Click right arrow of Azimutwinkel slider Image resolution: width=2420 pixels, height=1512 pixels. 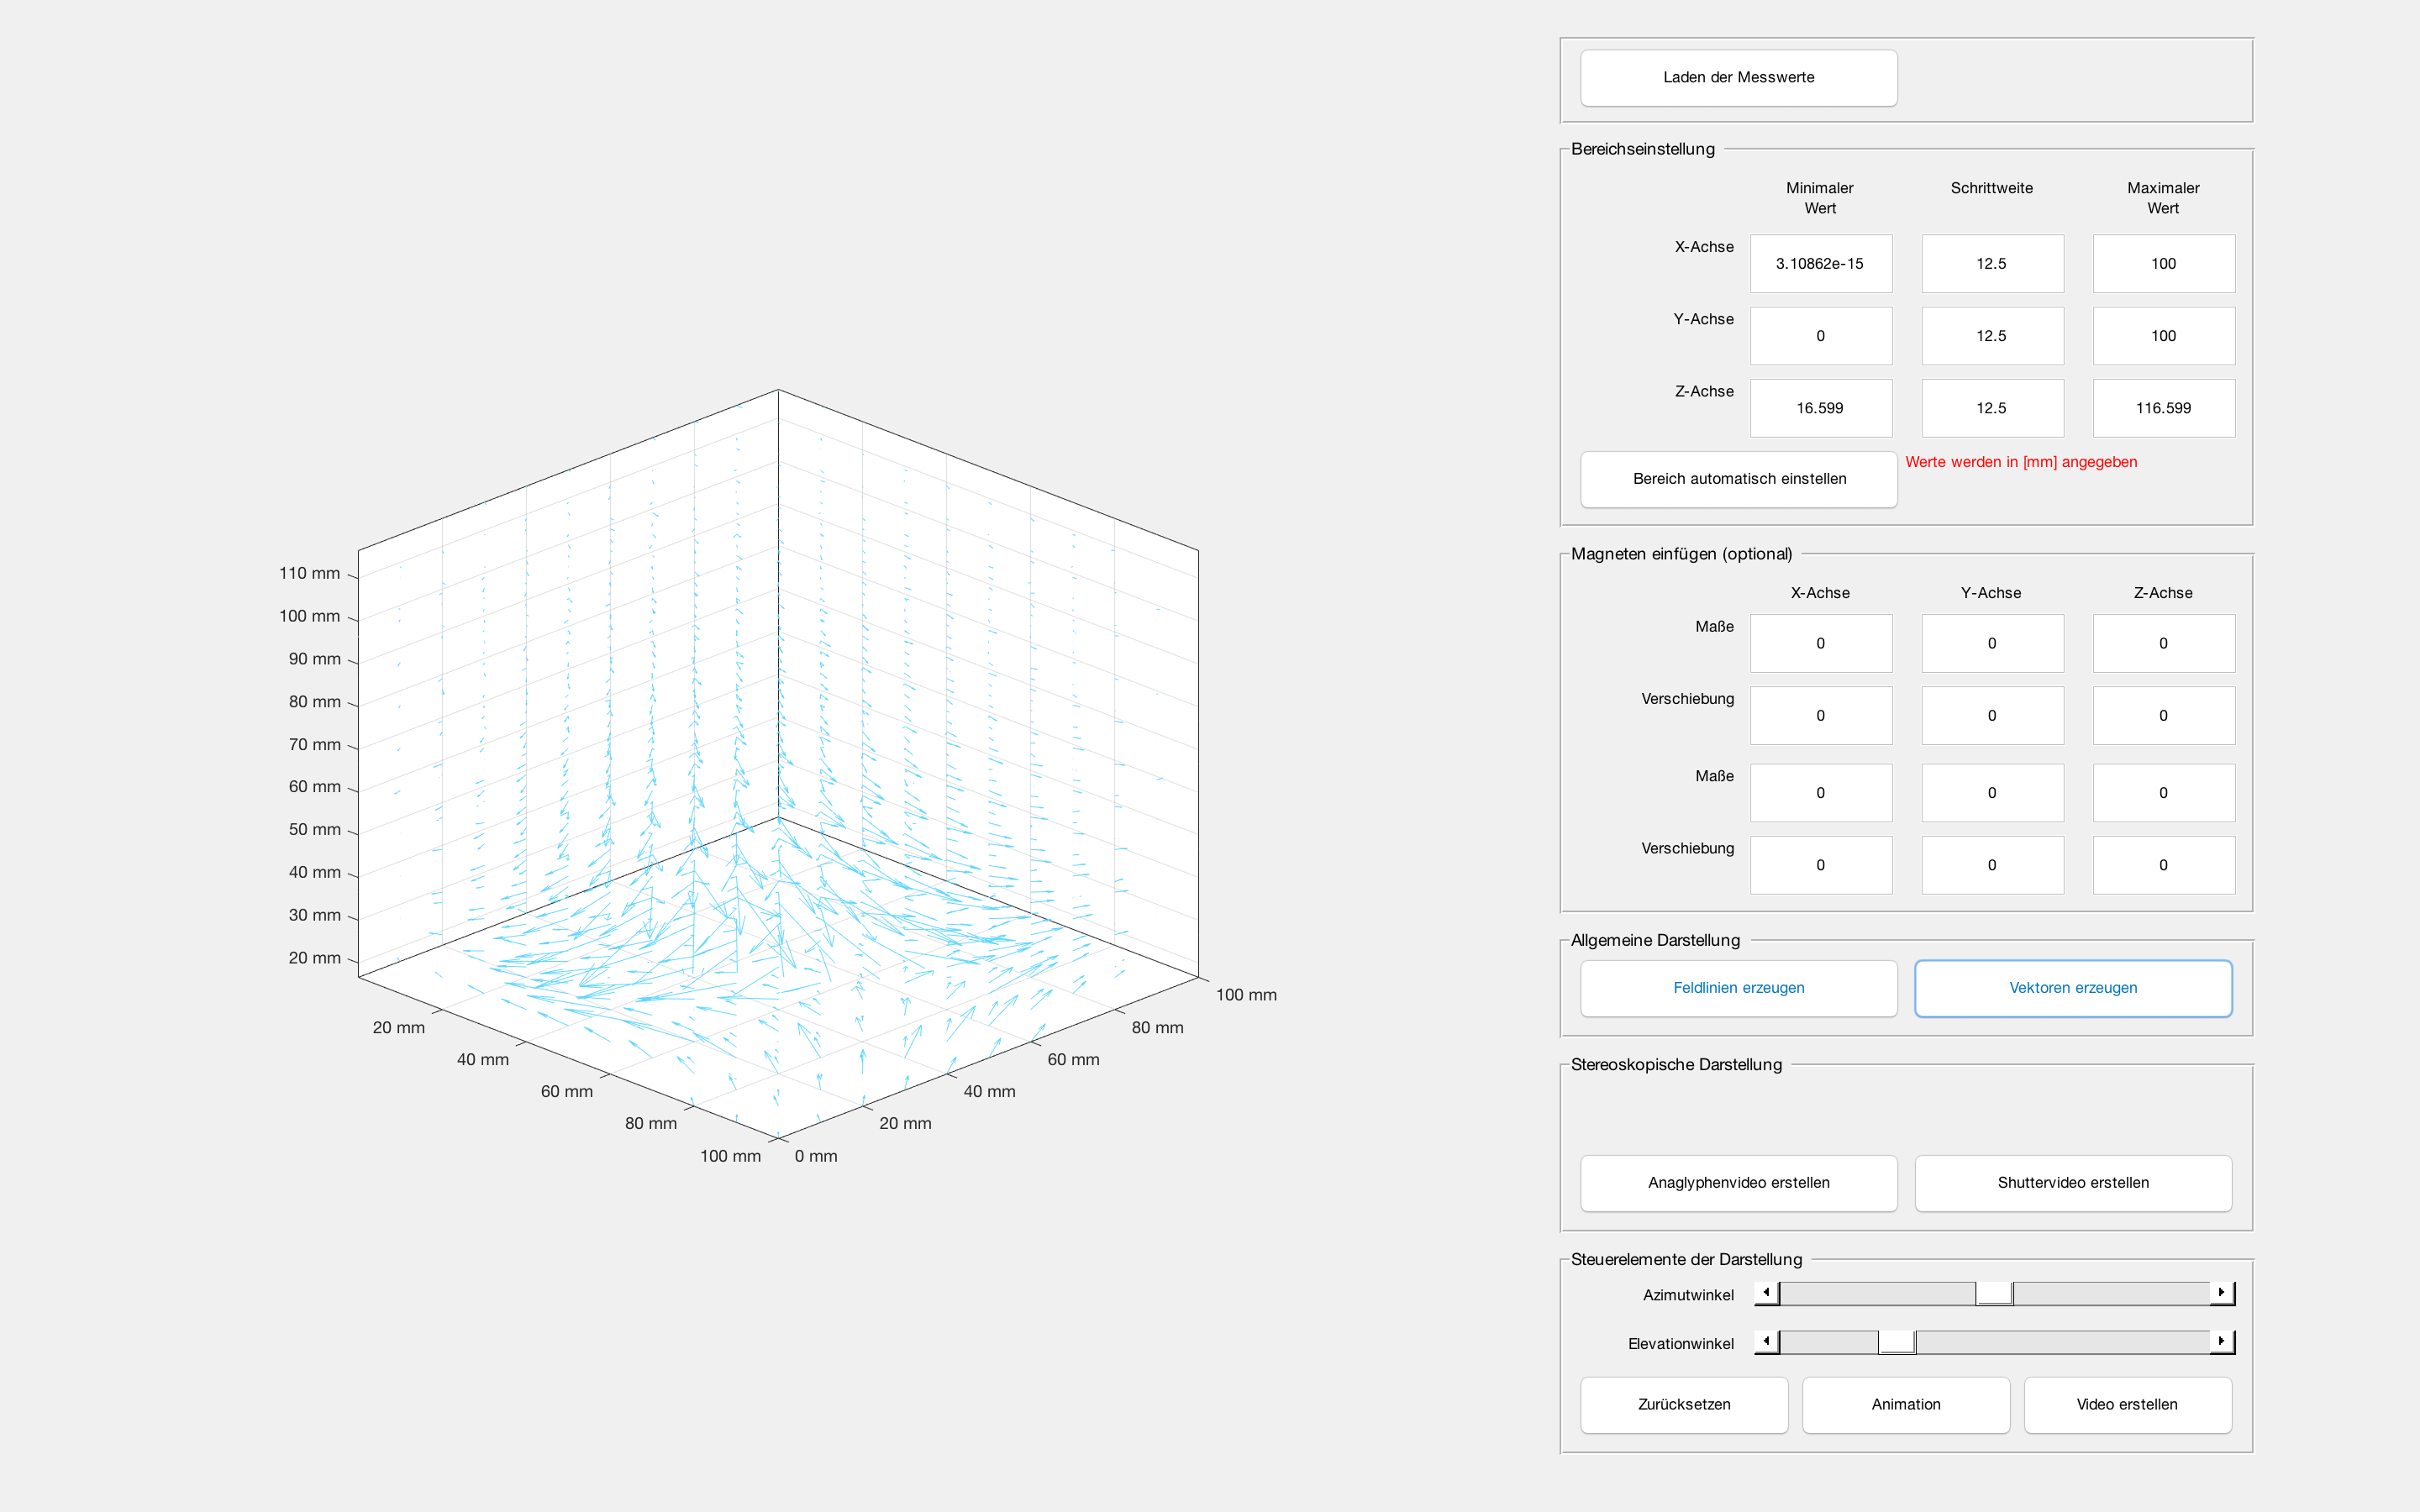pyautogui.click(x=2221, y=1293)
